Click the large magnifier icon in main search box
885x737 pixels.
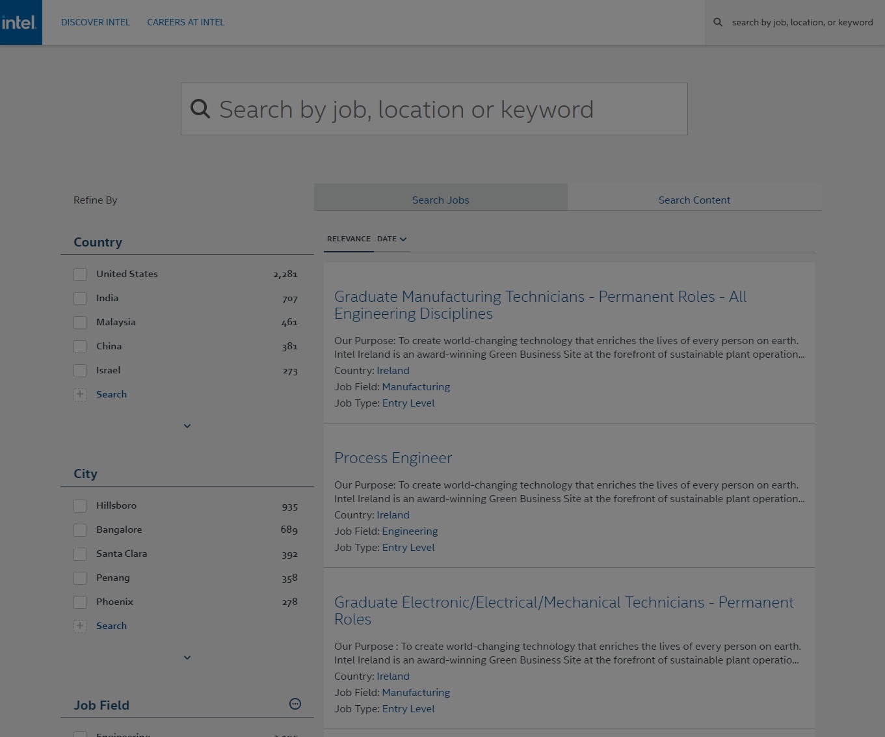[x=200, y=109]
